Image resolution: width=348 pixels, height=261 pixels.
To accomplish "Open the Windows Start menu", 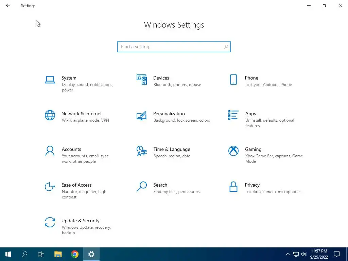I will 8,254.
